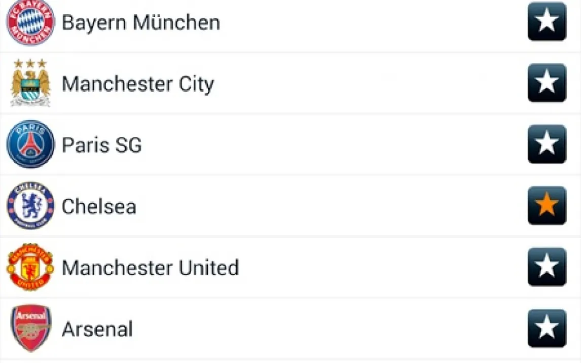Remove Chelsea from favorites via orange star

tap(547, 206)
